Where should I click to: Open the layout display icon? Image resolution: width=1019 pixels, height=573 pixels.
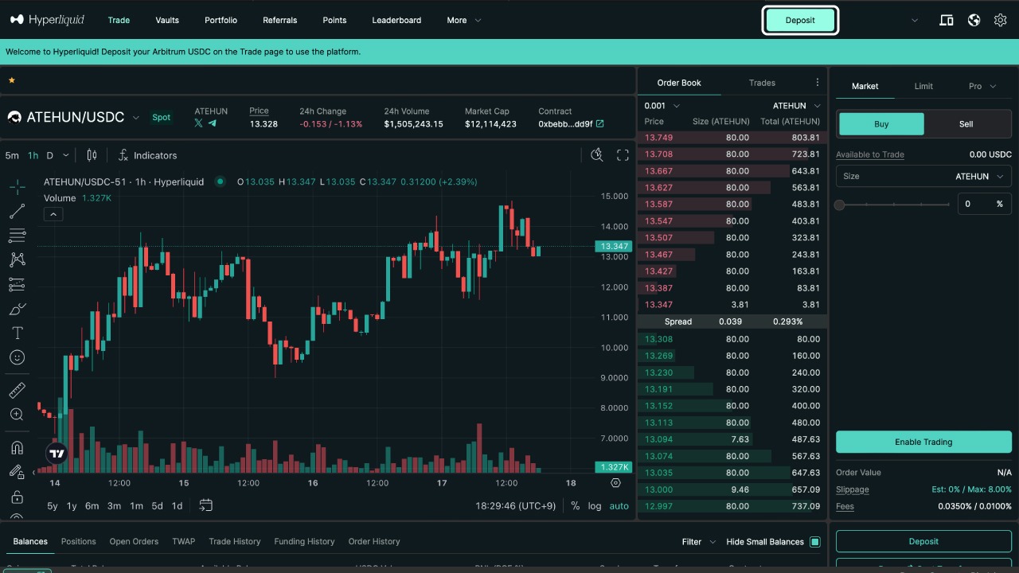click(x=947, y=20)
